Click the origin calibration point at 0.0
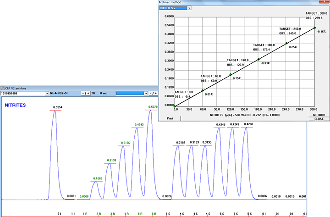This screenshot has height=217, width=330. point(175,106)
